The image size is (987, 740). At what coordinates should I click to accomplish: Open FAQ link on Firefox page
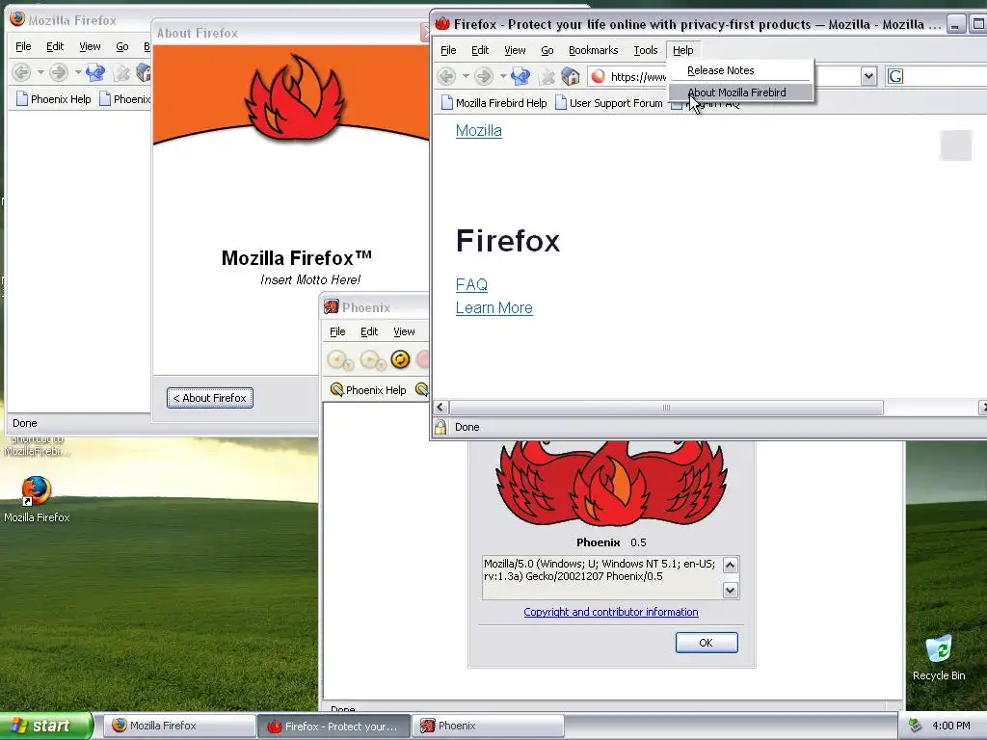pyautogui.click(x=471, y=284)
